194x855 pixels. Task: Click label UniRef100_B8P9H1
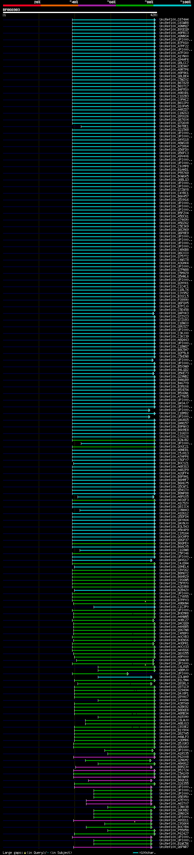174,476
